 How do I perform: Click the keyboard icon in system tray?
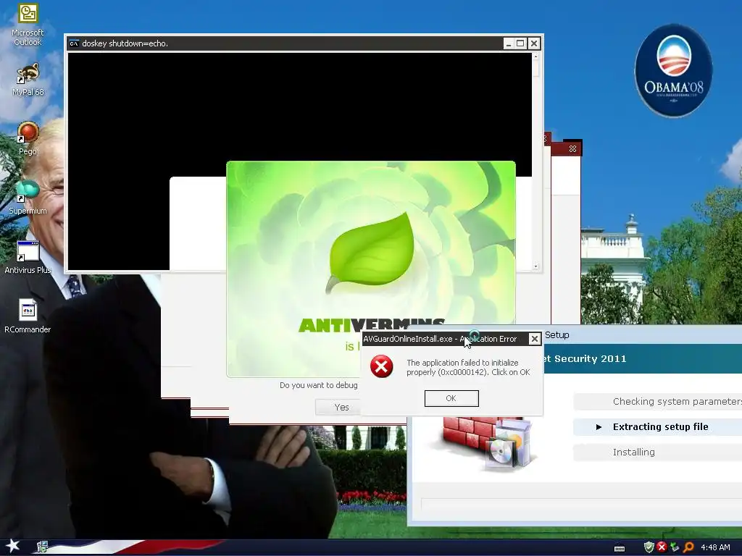click(620, 548)
